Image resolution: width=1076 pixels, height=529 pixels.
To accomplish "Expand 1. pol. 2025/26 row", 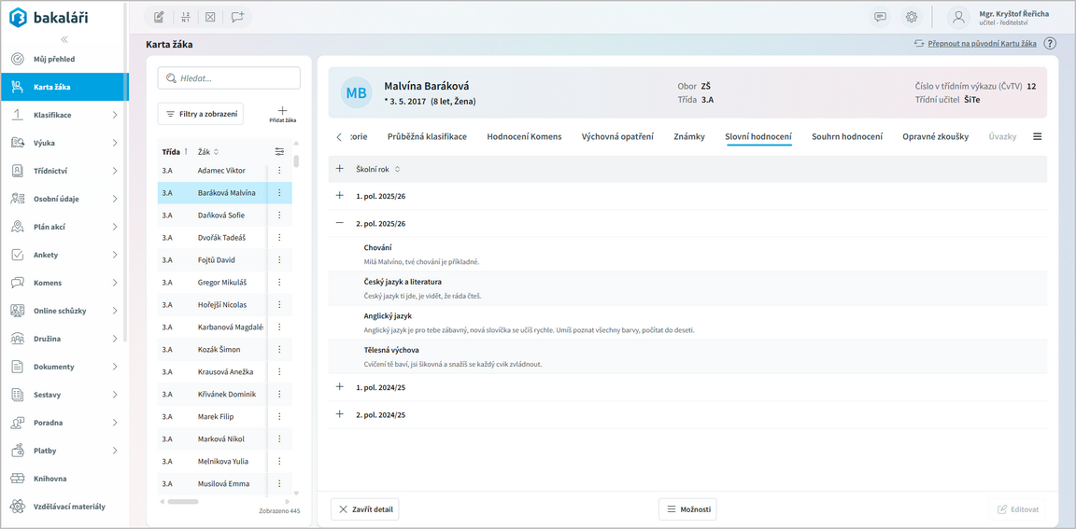I will 339,196.
